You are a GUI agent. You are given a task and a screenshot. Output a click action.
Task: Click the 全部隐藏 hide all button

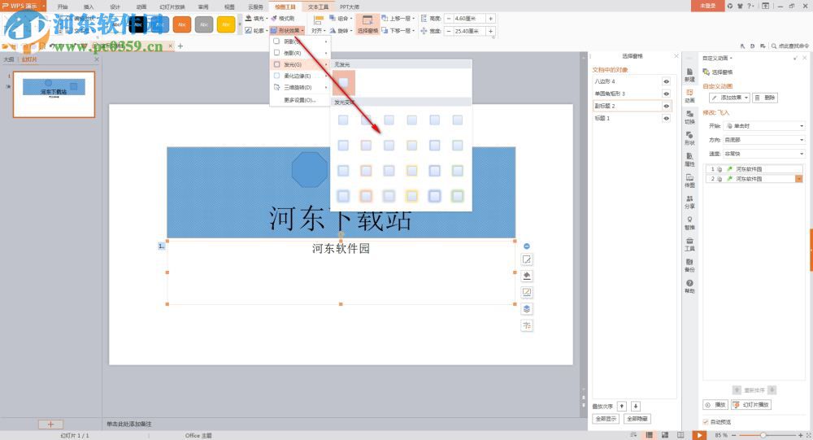click(637, 419)
